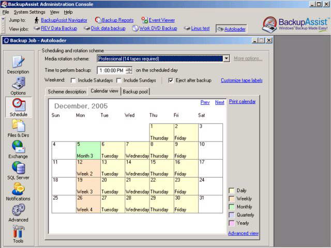
Task: Select December 1 Thursday cell
Action: [161, 132]
